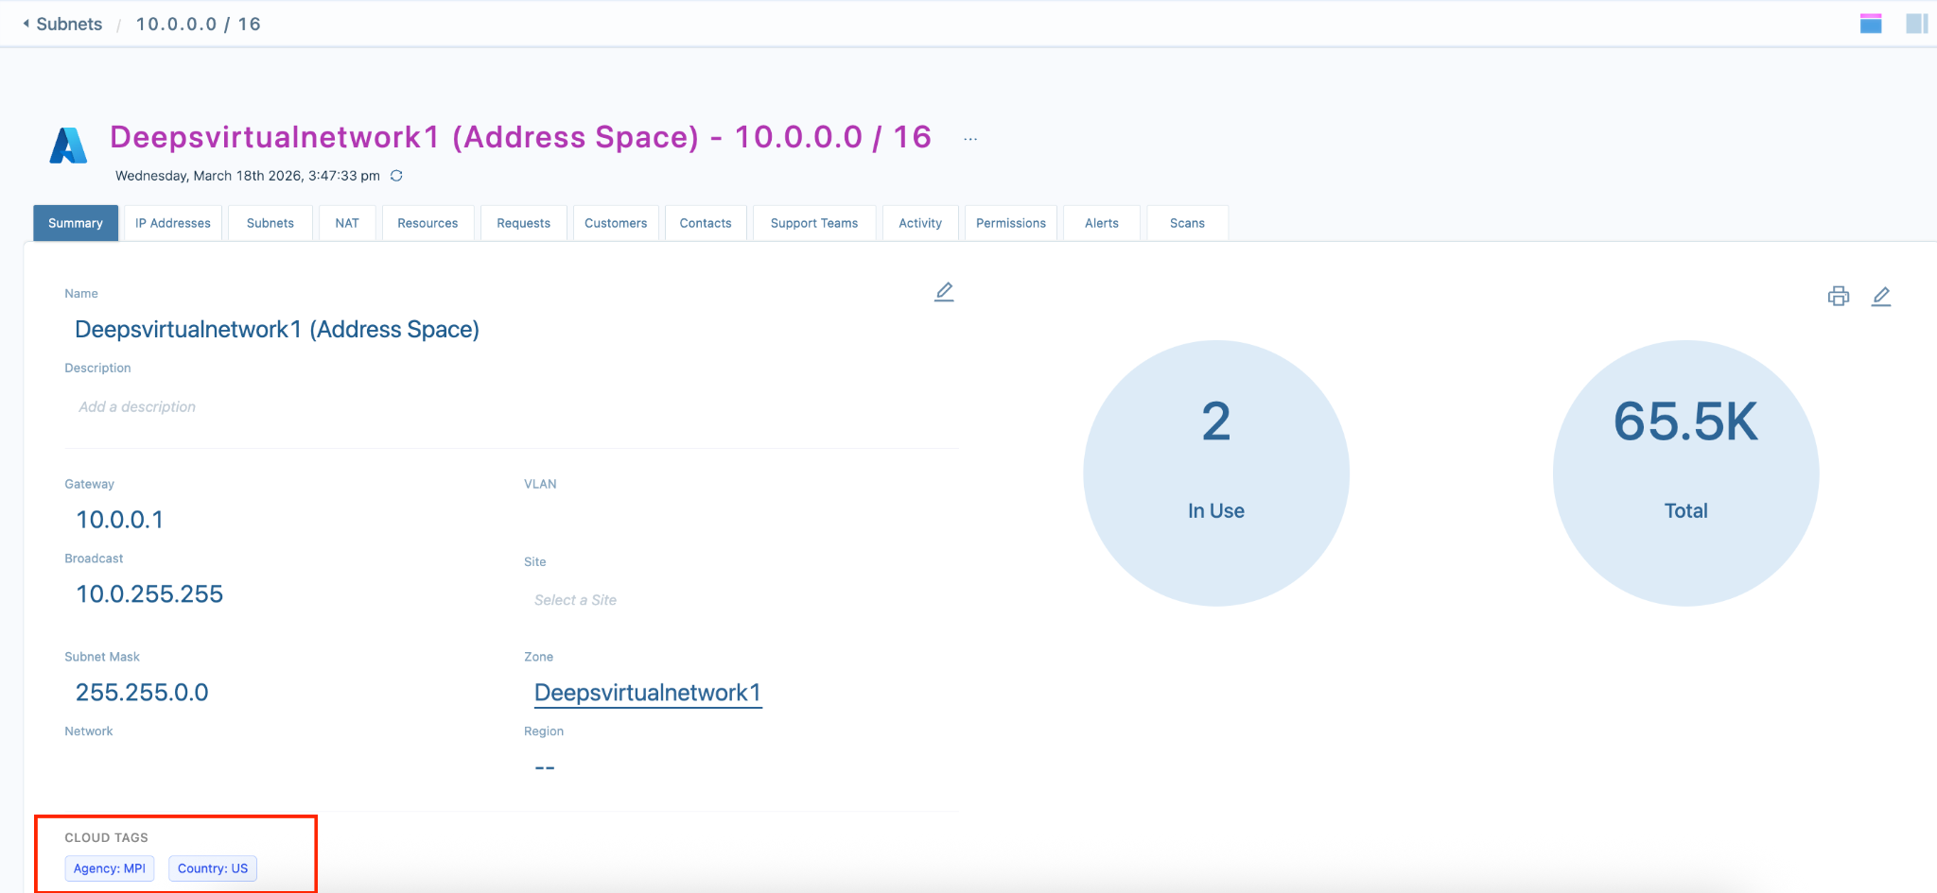
Task: Print the summary with printer icon
Action: click(x=1839, y=297)
